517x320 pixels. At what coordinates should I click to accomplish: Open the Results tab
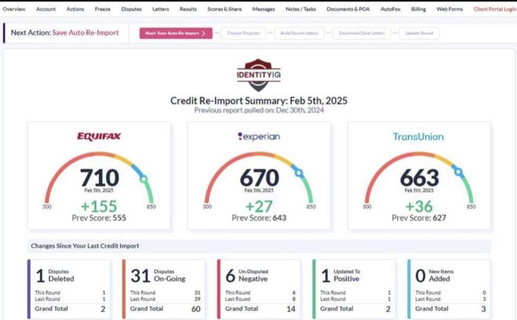(188, 9)
